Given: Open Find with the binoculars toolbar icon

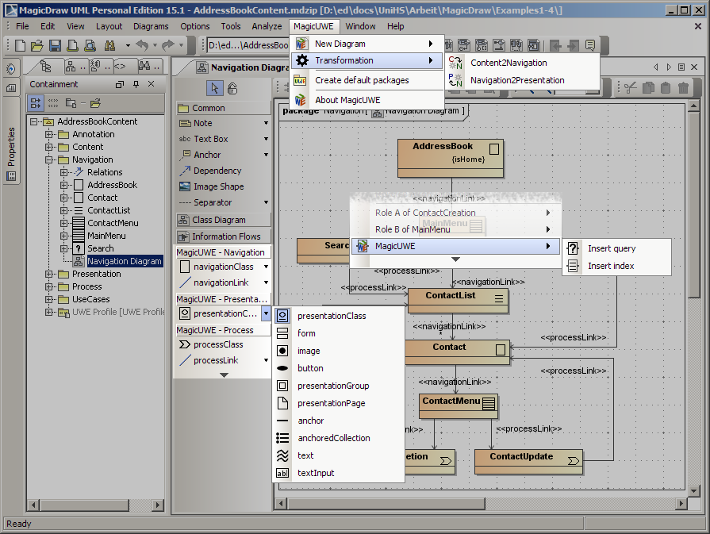Looking at the screenshot, I should 109,45.
